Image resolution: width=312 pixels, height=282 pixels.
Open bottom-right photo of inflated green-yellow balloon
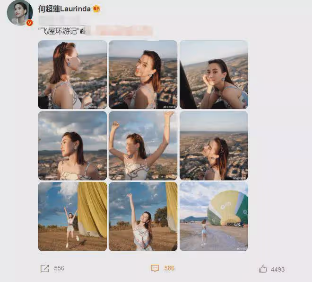click(214, 217)
